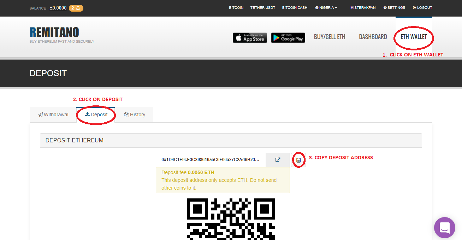This screenshot has height=240, width=462.
Task: Switch to Tether USDT
Action: click(263, 8)
